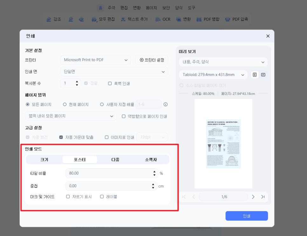Screen dimensions: 307x236
Task: Click the highlight (강조) tool icon
Action: point(49,19)
